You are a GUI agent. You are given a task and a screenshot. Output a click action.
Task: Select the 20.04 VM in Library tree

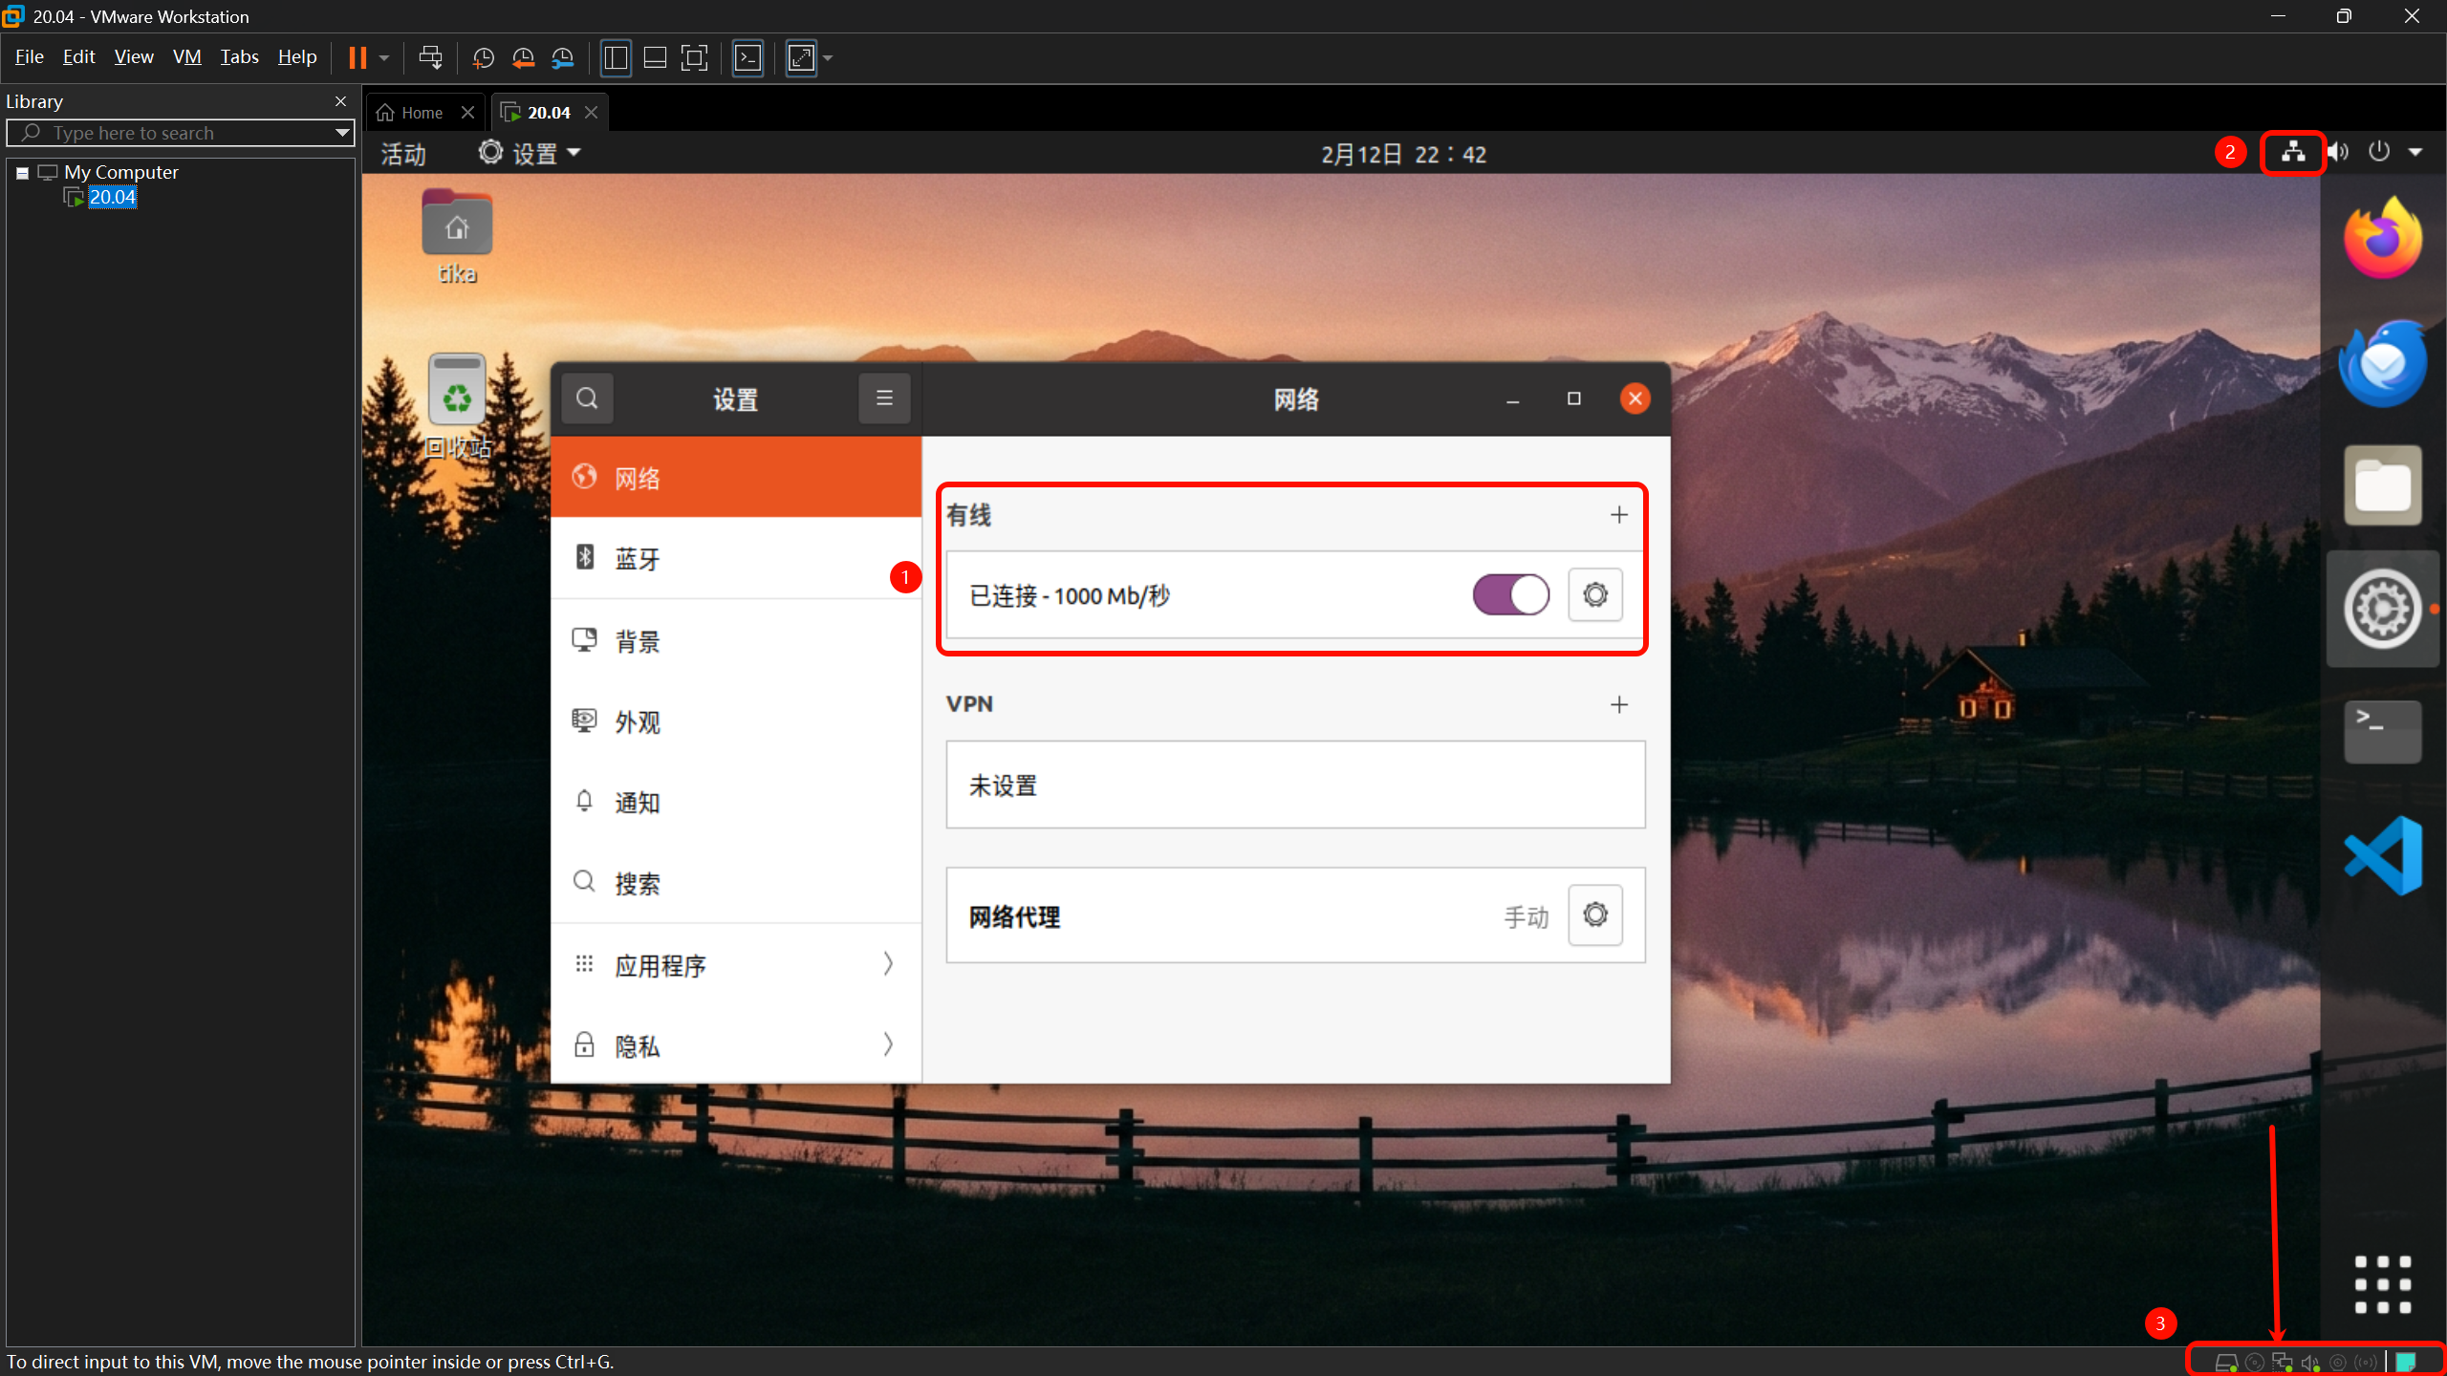click(x=112, y=197)
